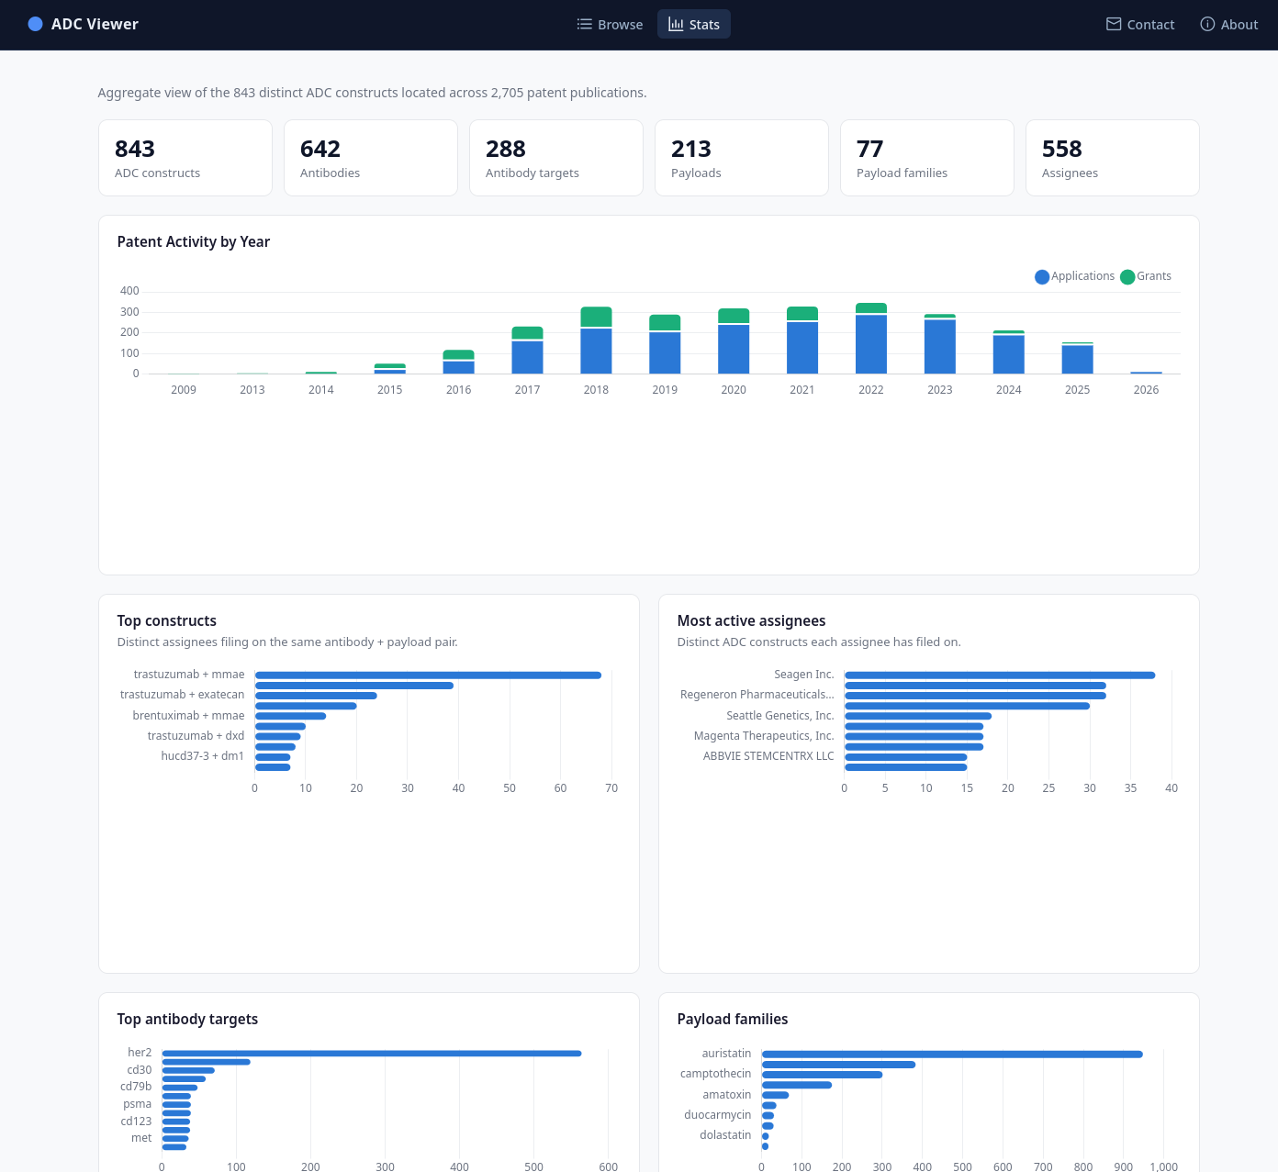This screenshot has width=1278, height=1172.
Task: Click the trastuzumab + dxd label
Action: pyautogui.click(x=196, y=736)
